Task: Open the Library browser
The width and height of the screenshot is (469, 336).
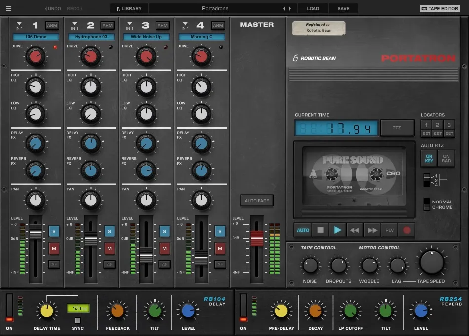Action: [x=129, y=9]
